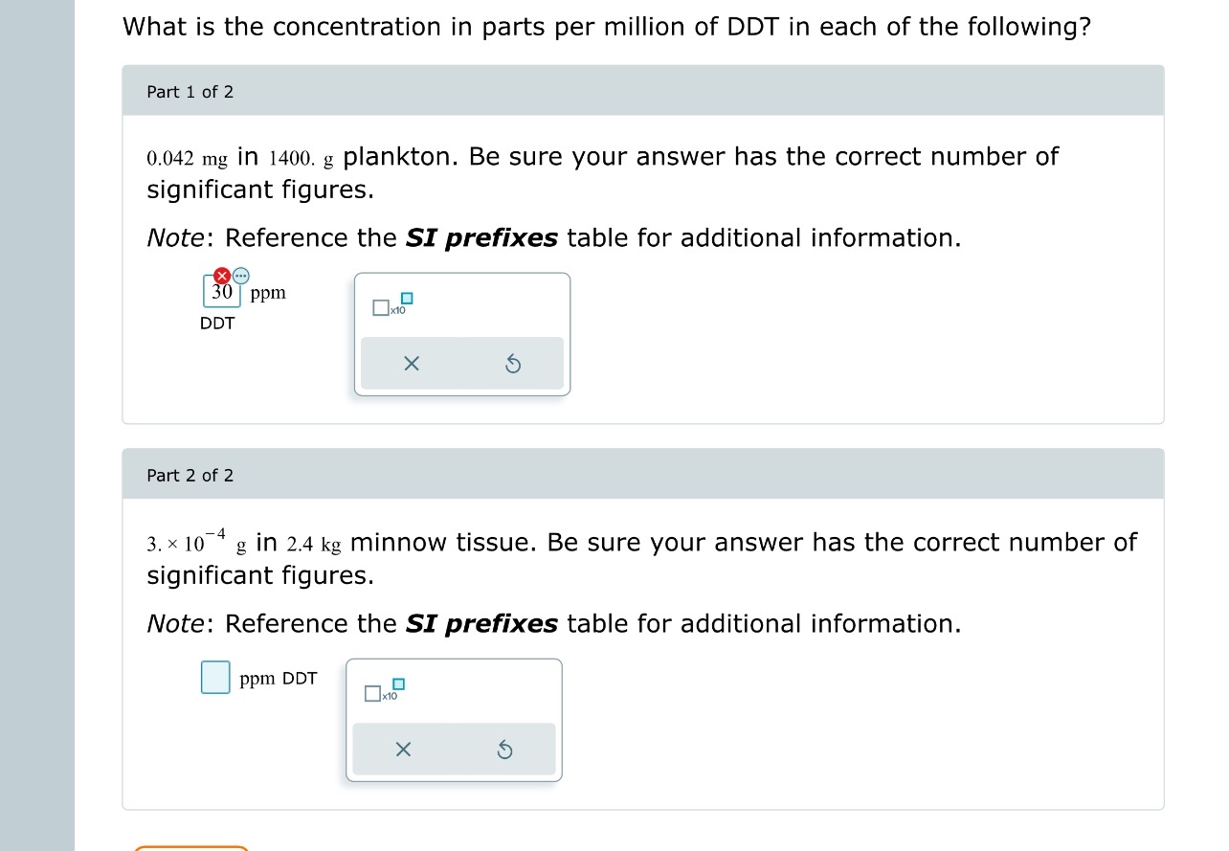Click the coefficient box of Part 2 scientific notation
The image size is (1229, 851).
[372, 694]
